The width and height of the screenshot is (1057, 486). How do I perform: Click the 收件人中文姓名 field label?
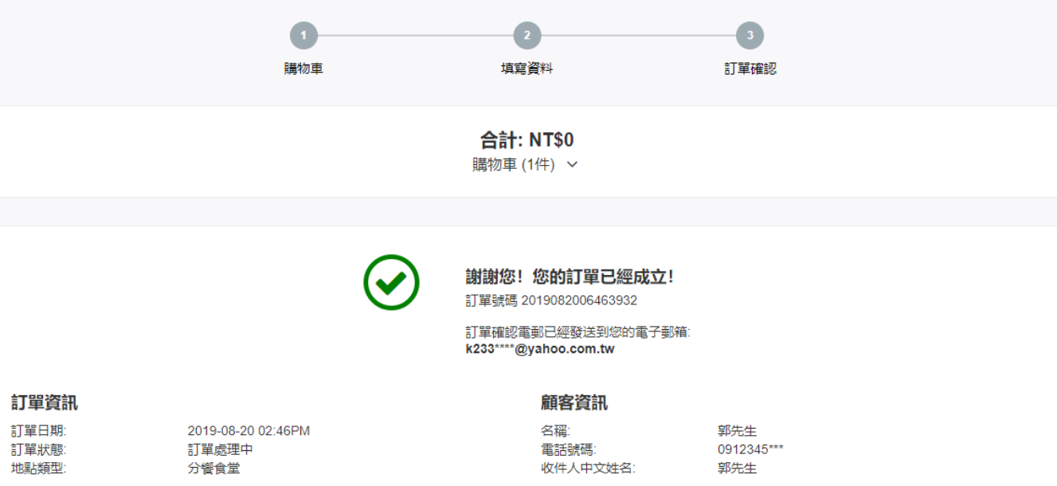click(588, 468)
